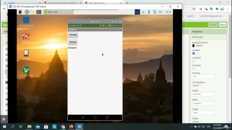Open the Raspberry Pi menu icon
The image size is (232, 130).
coord(20,12)
